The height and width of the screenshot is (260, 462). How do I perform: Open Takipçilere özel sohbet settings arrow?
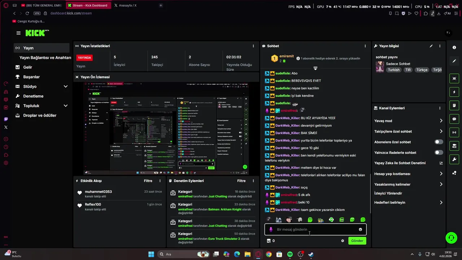point(441,131)
